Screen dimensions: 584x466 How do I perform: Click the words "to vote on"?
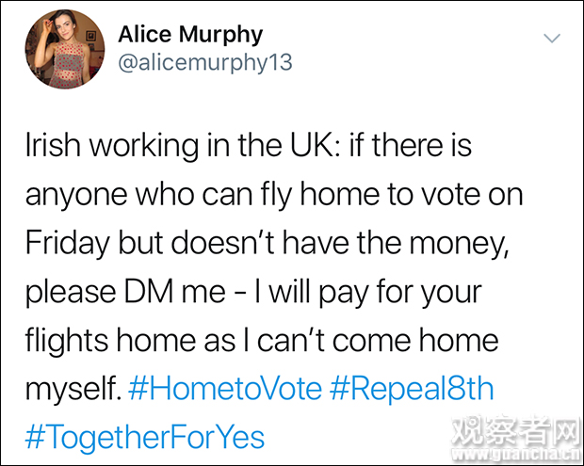(x=454, y=196)
